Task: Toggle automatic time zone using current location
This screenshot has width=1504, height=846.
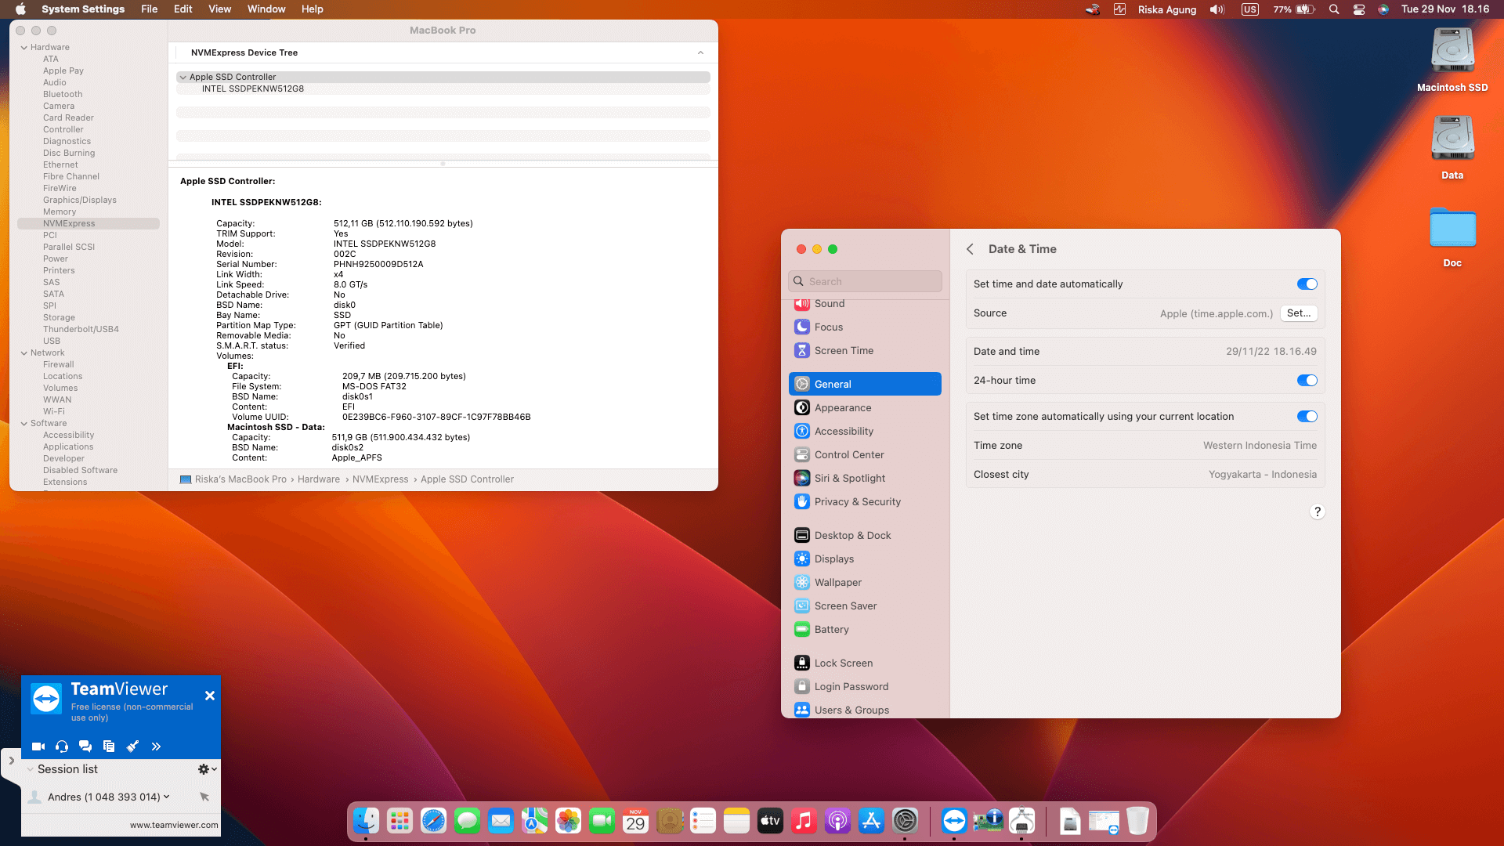Action: [x=1307, y=417]
